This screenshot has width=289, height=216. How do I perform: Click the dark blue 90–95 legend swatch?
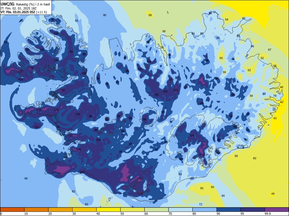point(229,210)
